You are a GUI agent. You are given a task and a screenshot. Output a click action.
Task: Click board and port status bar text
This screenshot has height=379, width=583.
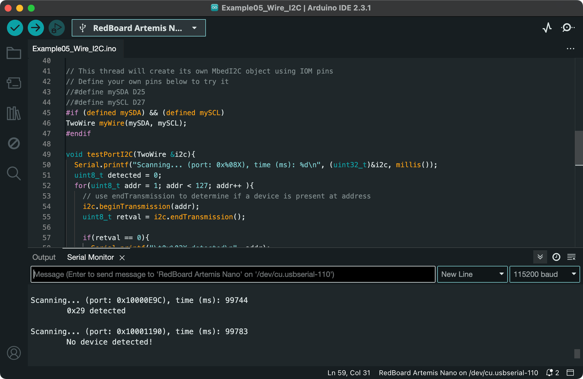coord(458,373)
